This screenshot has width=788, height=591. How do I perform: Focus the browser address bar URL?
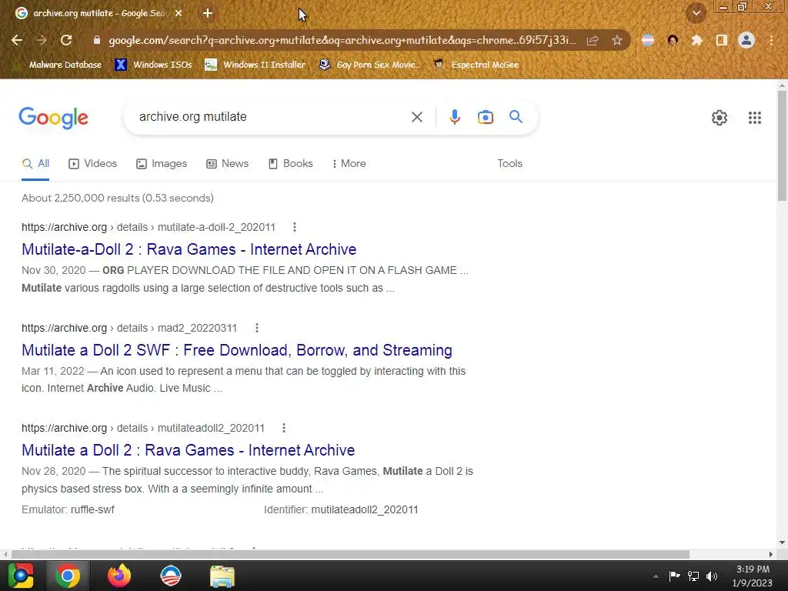tap(342, 40)
